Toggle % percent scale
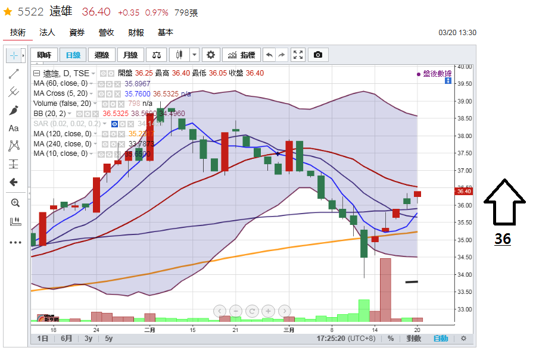Viewport: 536px width, 357px height. click(x=391, y=338)
